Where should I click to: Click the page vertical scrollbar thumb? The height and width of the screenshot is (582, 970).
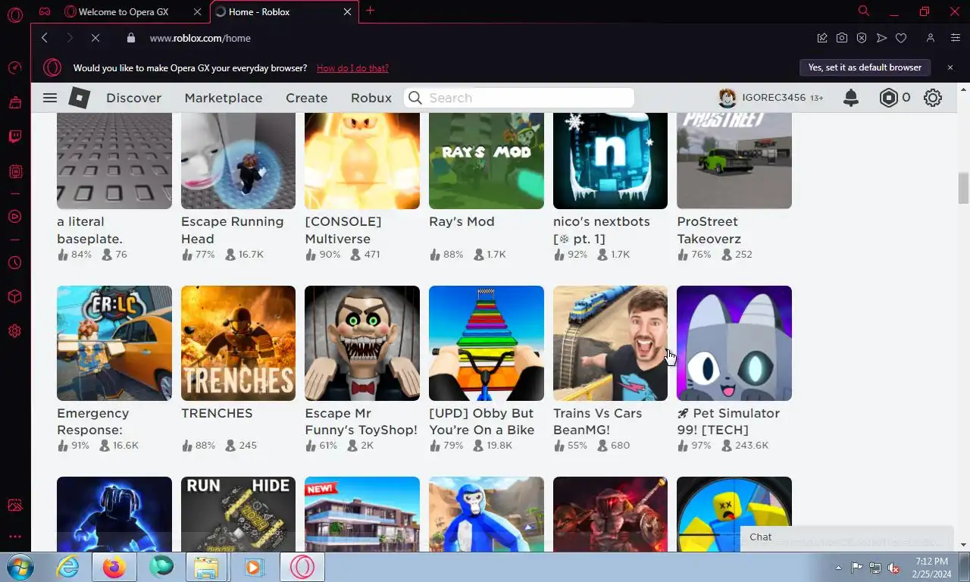coord(963,188)
